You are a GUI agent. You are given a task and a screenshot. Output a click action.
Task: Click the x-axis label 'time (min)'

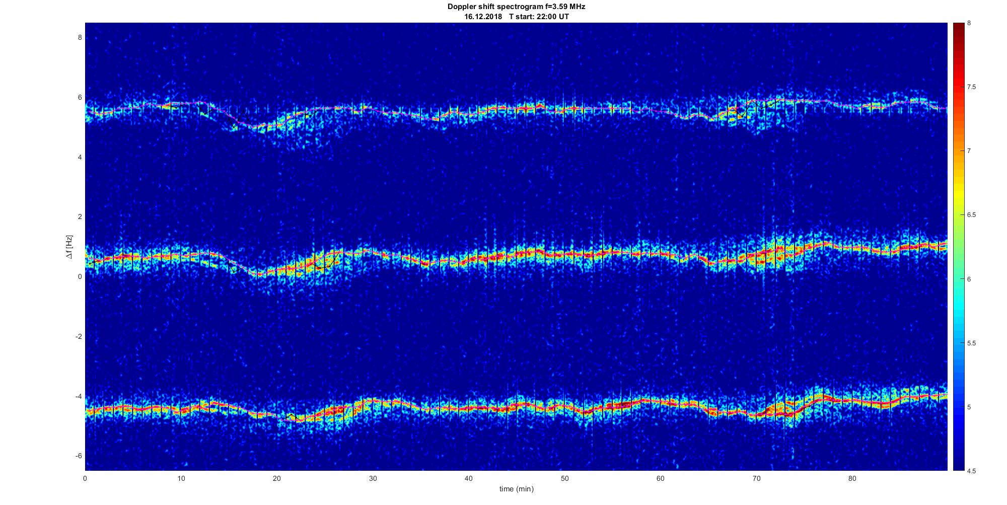[516, 488]
